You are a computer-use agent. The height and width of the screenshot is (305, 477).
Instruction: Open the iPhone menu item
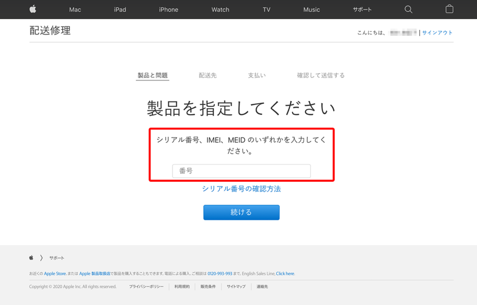click(x=169, y=9)
